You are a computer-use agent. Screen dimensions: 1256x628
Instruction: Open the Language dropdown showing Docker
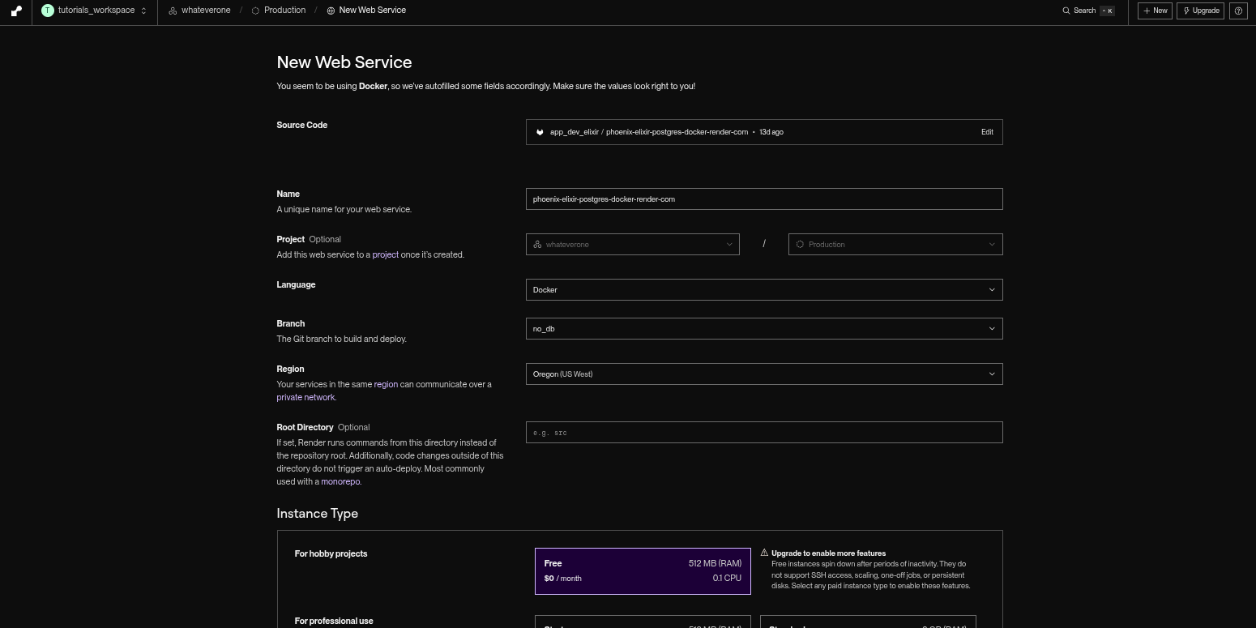763,289
